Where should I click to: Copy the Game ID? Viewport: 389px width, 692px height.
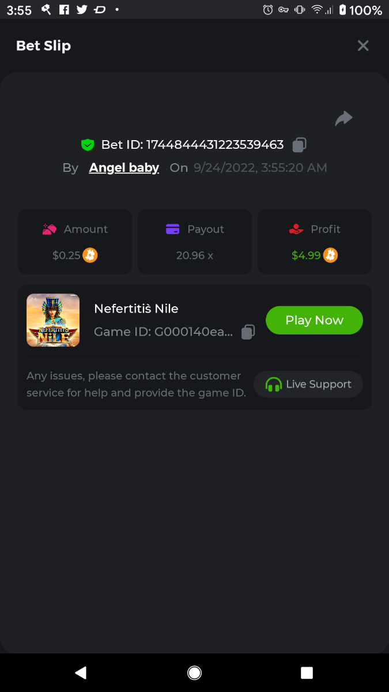point(248,332)
